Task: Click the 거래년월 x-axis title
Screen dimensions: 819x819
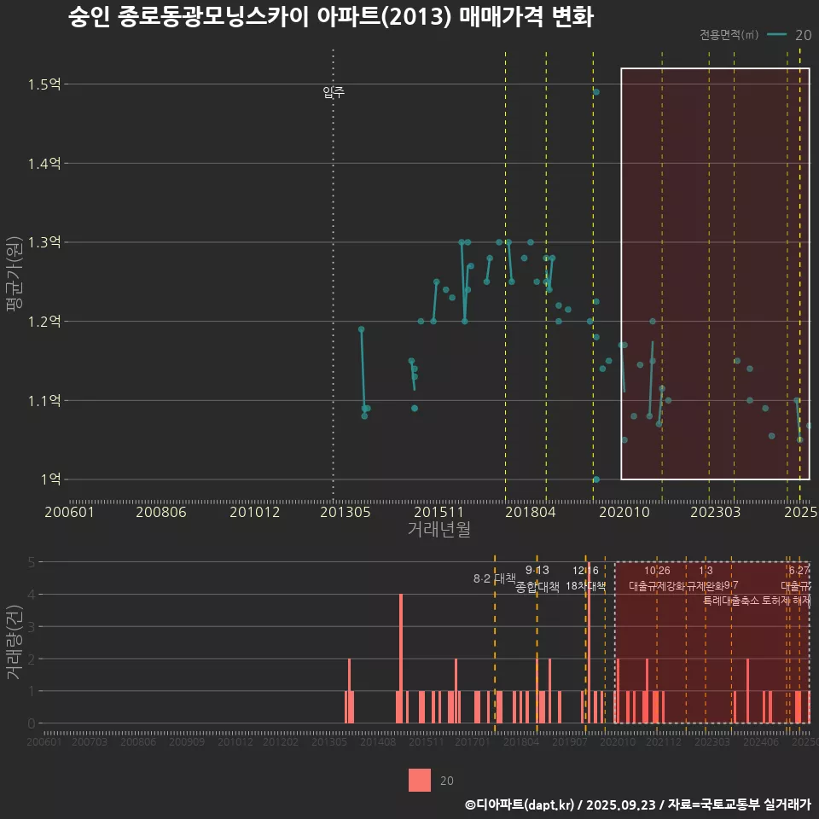Action: [439, 530]
